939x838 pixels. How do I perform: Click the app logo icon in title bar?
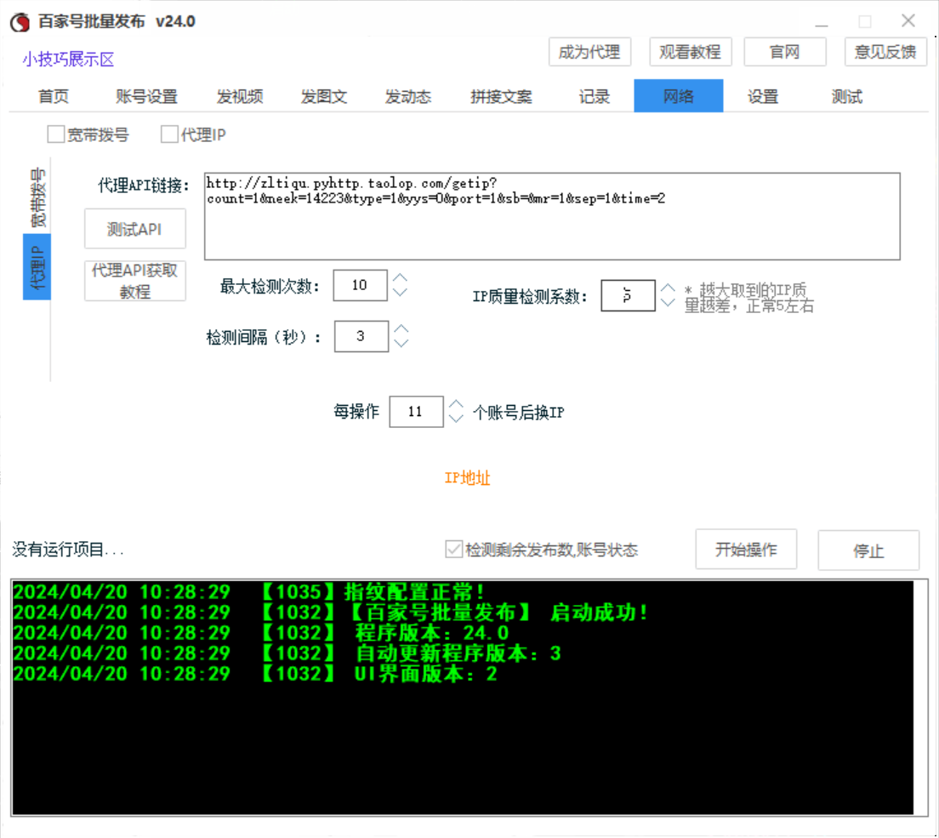20,22
